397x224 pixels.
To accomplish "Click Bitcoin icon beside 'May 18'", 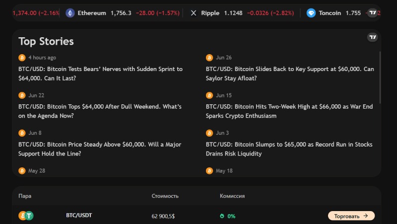I will pos(209,171).
